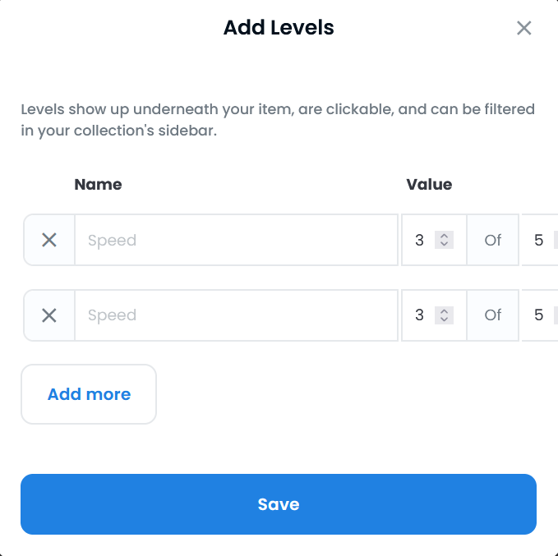Click the first row's value number 3
The height and width of the screenshot is (556, 558).
pos(420,240)
